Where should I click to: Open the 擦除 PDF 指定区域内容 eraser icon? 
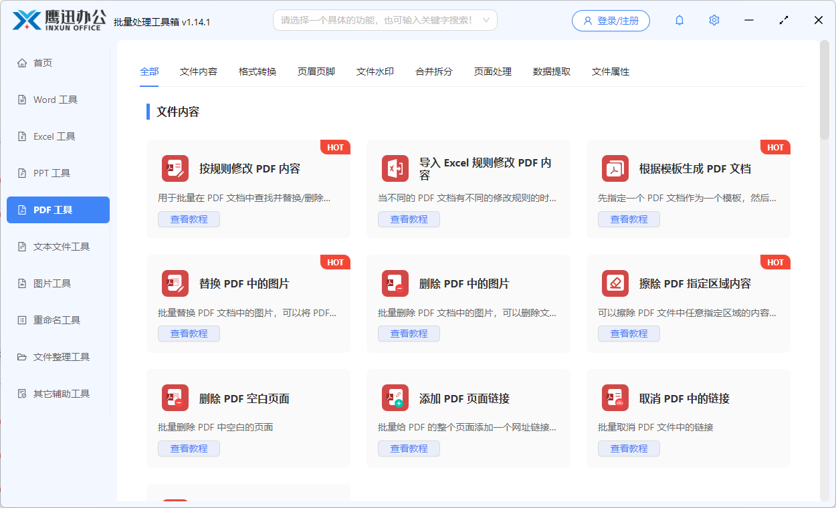(x=615, y=283)
